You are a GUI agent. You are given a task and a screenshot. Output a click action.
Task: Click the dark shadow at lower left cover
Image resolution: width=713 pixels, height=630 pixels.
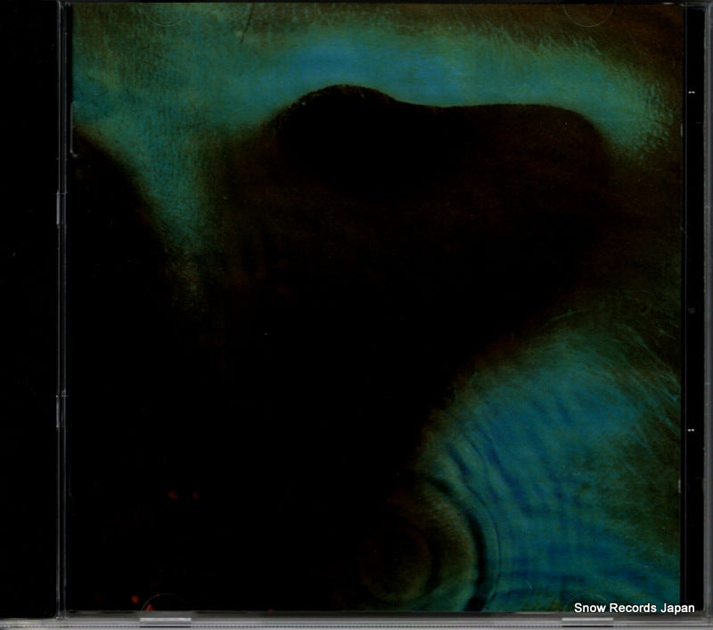pos(178,401)
